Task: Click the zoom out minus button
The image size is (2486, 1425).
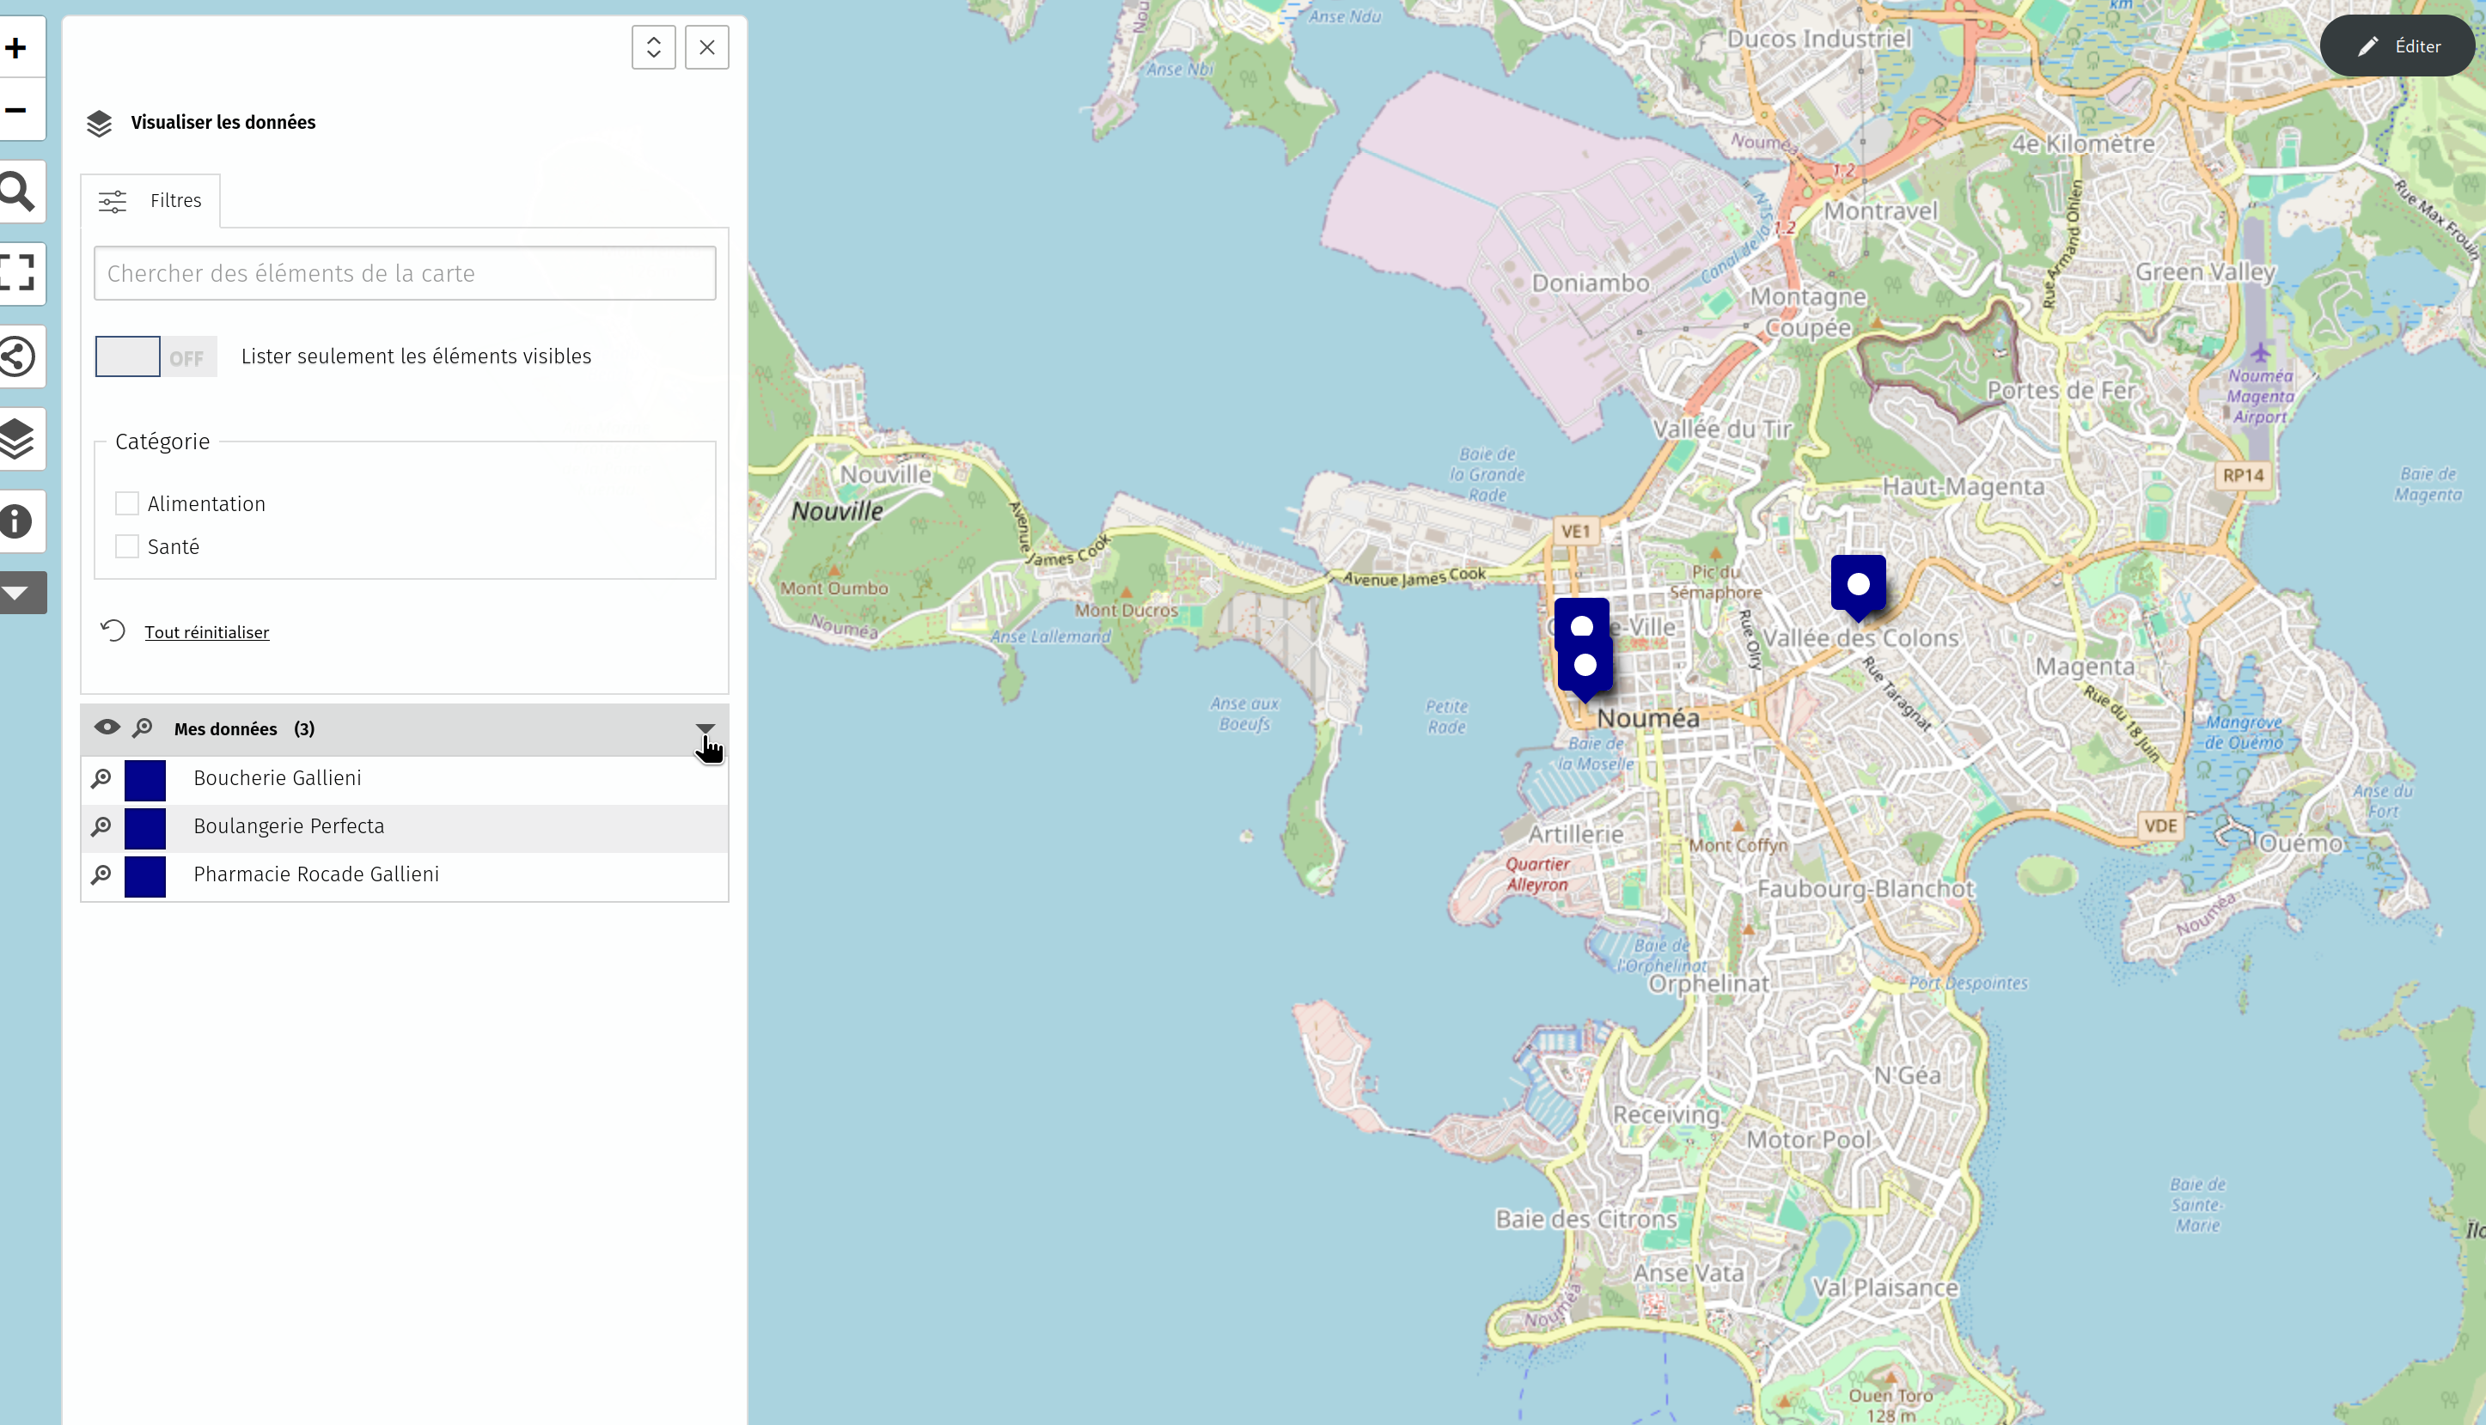Action: [x=16, y=110]
